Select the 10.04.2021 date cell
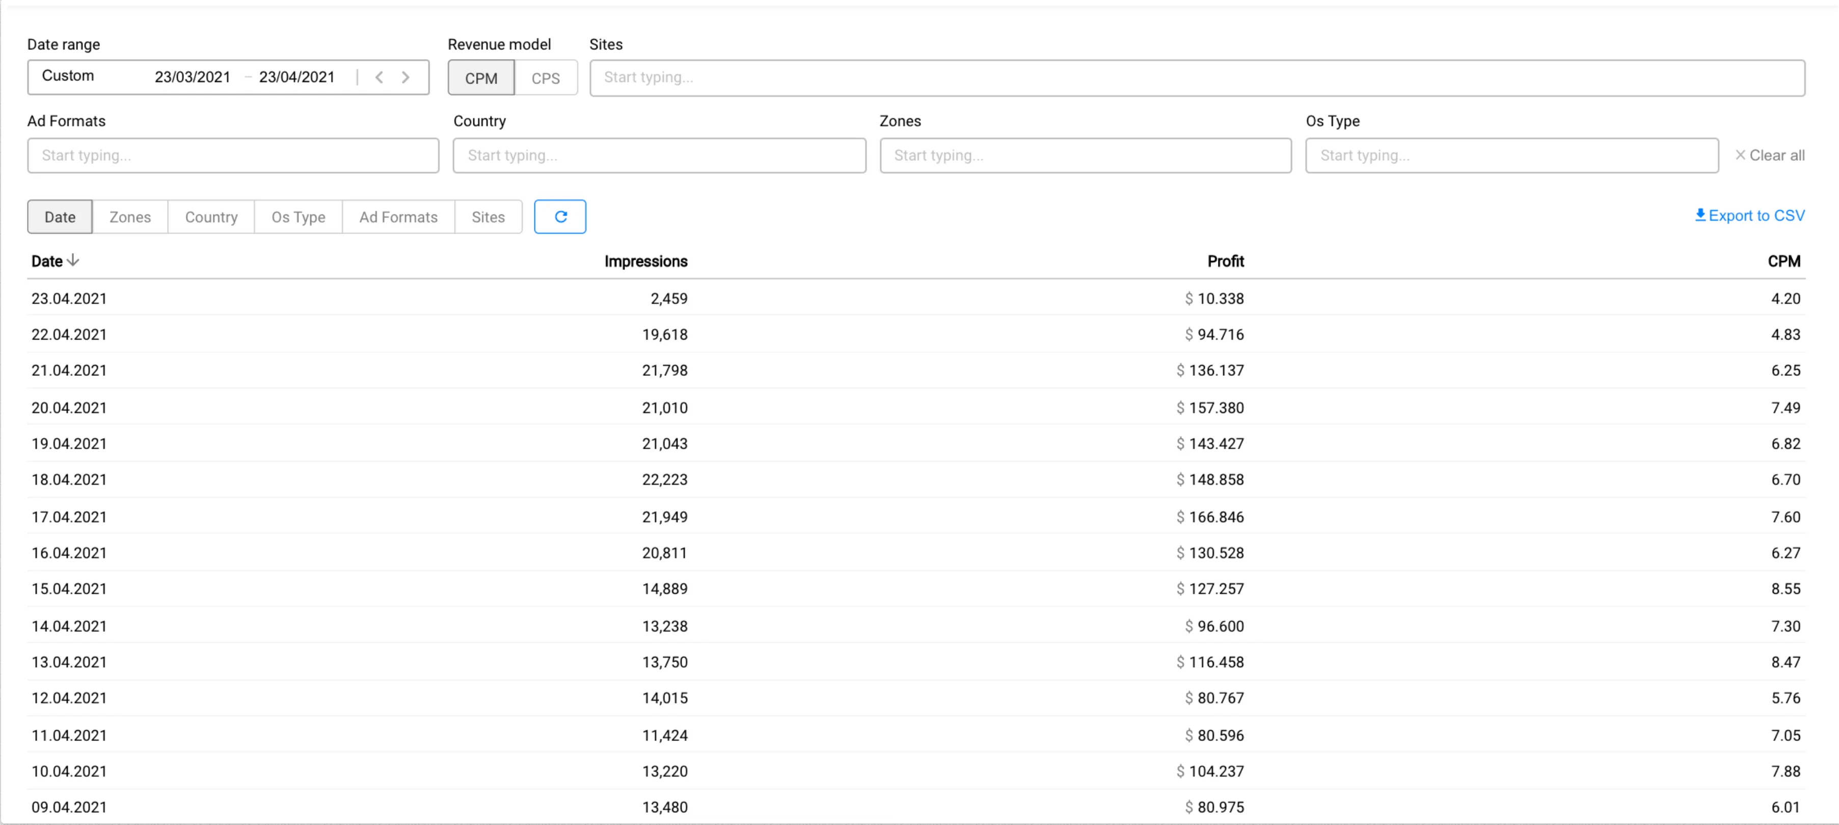The image size is (1839, 825). pyautogui.click(x=69, y=771)
